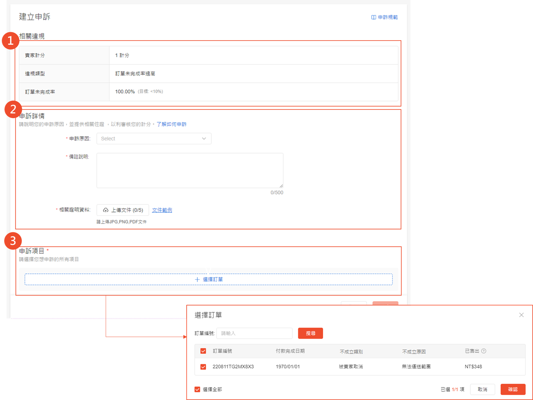Click the 上傳文件 (0/5) button

point(122,210)
